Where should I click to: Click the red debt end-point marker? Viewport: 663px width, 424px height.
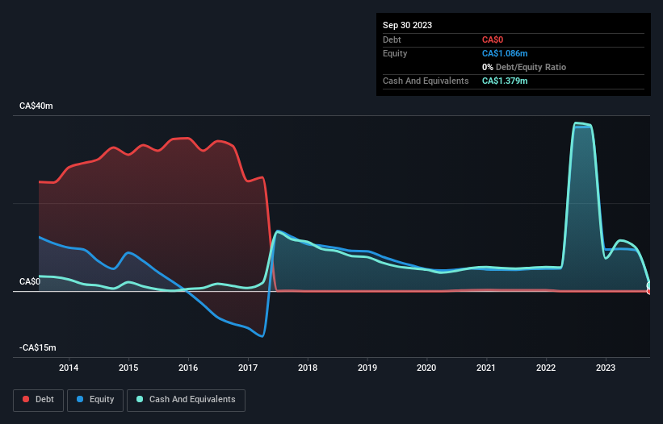coord(649,292)
